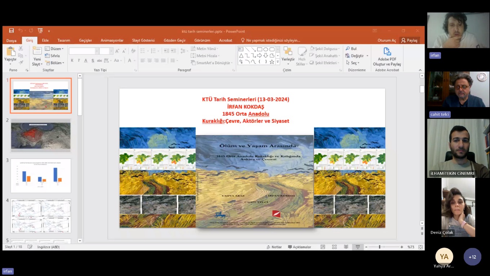Image resolution: width=490 pixels, height=276 pixels.
Task: Decrease the list indent level
Action: (x=167, y=51)
